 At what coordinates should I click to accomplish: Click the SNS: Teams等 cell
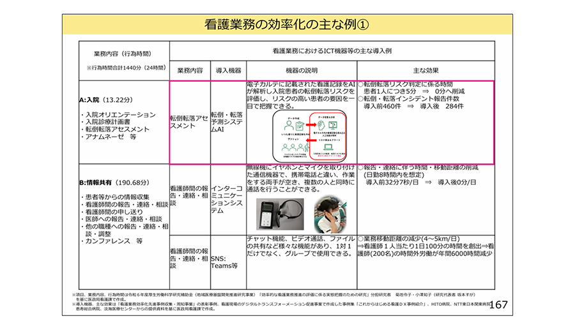224,261
